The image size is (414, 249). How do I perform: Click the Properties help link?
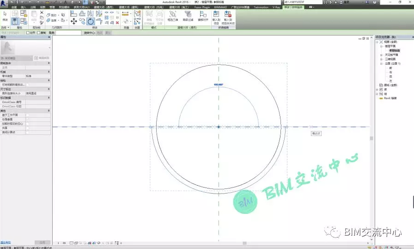(x=6, y=242)
